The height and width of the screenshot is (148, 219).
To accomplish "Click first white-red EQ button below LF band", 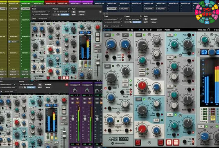I will (x=169, y=142).
